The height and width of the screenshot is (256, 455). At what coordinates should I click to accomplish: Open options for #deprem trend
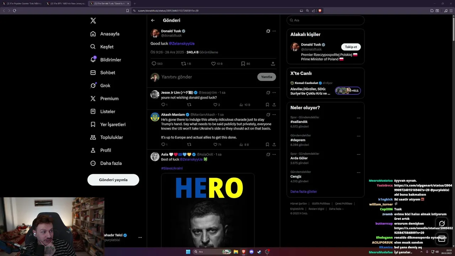(x=358, y=136)
